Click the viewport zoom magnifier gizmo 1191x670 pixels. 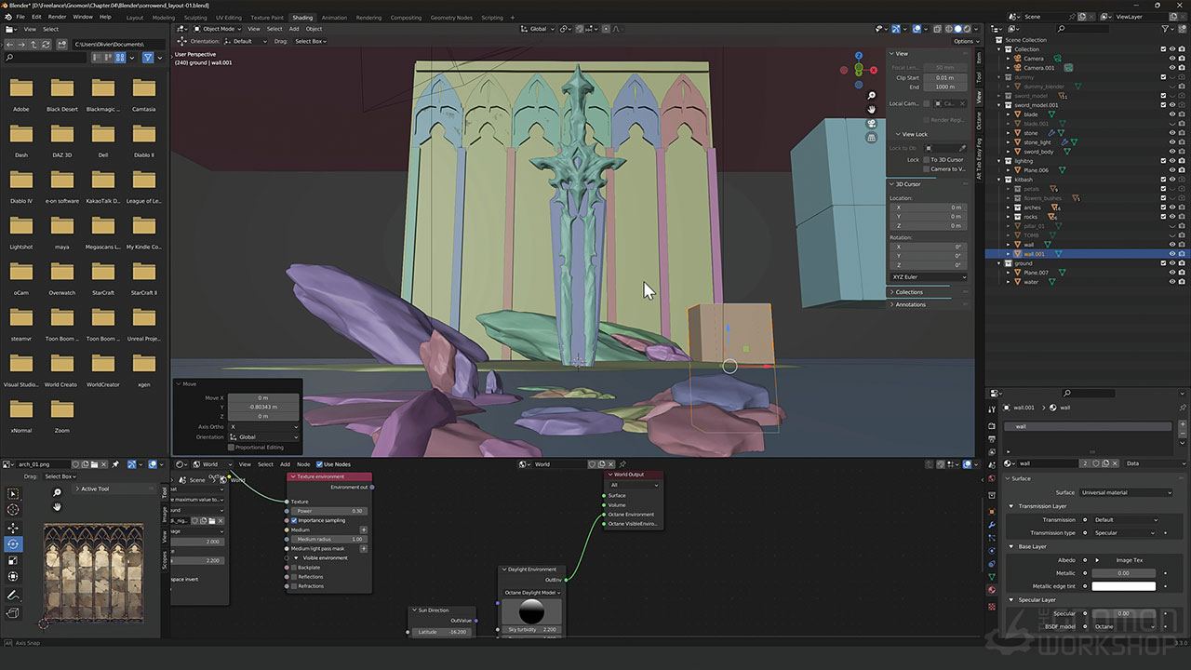(x=871, y=96)
